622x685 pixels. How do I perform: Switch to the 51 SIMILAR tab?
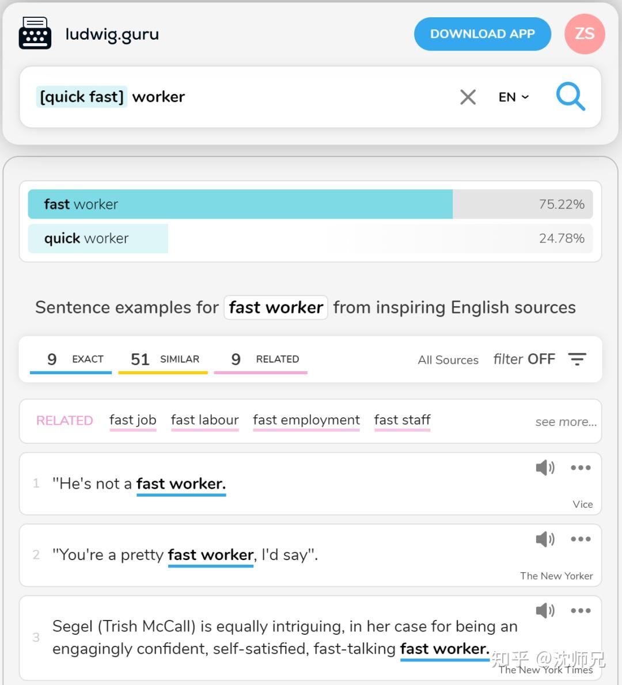click(164, 359)
